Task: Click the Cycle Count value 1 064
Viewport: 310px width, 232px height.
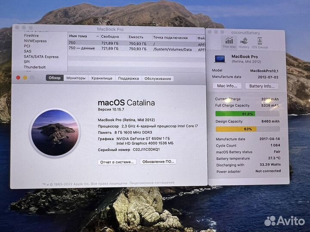Action: coord(275,145)
